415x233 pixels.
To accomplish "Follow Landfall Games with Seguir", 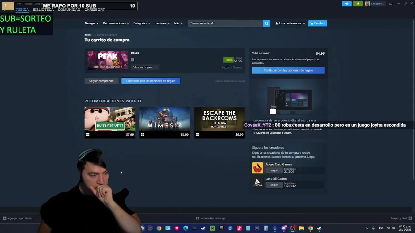I will pos(274,185).
